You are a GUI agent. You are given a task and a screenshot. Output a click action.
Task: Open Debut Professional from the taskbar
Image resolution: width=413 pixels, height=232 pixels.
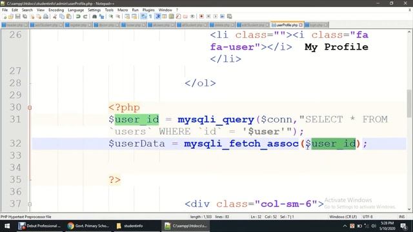(40, 226)
